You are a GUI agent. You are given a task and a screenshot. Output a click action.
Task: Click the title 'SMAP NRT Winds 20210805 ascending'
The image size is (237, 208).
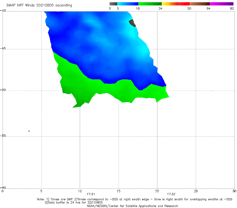click(39, 5)
